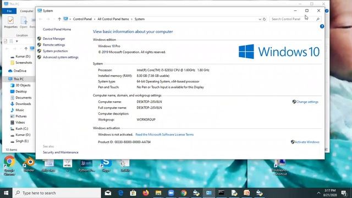Click the taskbar clock showing 3:17 PM
This screenshot has width=352, height=198.
coord(330,193)
